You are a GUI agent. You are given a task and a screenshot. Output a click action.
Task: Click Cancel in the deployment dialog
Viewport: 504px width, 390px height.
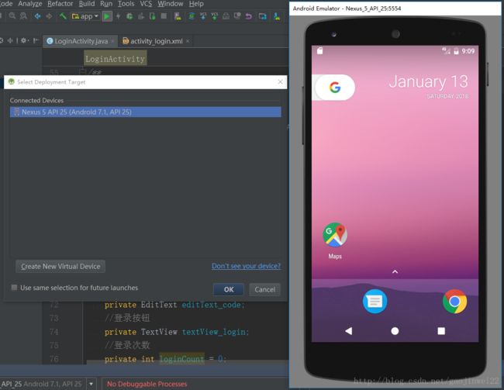point(265,289)
